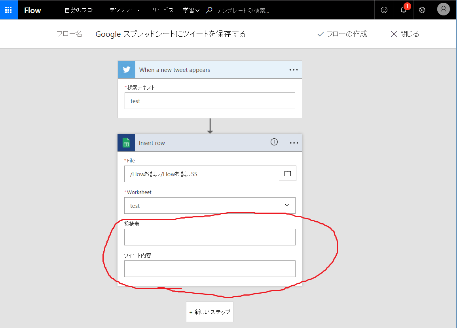Open サービス menu item
Screen dimensions: 457x328
[x=163, y=10]
